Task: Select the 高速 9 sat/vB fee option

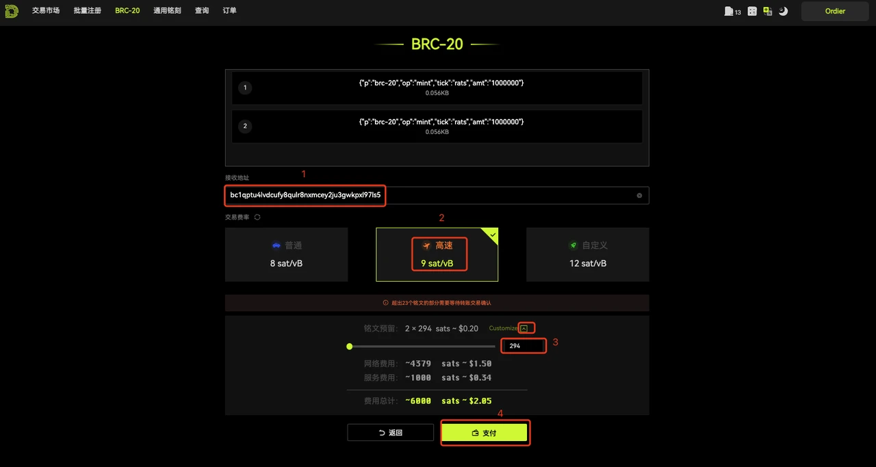Action: click(x=437, y=254)
